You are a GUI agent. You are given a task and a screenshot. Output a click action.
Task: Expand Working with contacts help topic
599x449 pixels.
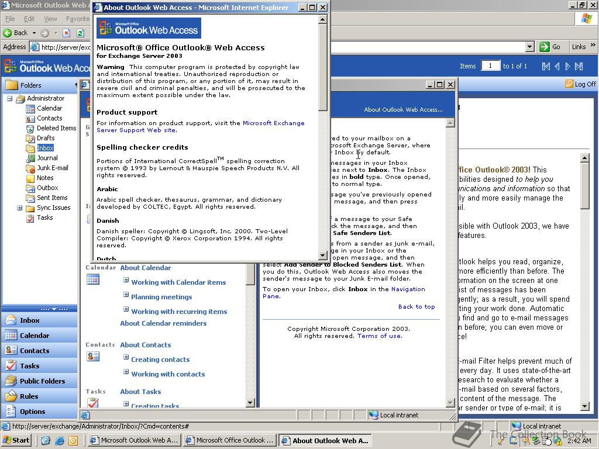coord(126,371)
